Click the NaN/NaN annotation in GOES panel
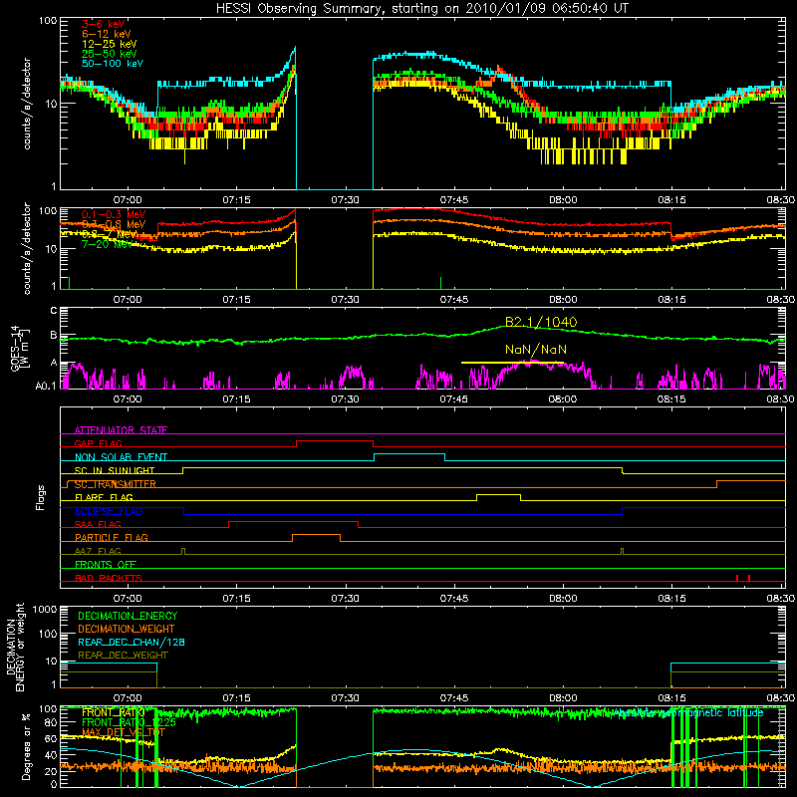The height and width of the screenshot is (797, 797). 536,350
